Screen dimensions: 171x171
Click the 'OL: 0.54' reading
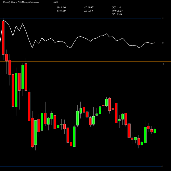pos(117,14)
